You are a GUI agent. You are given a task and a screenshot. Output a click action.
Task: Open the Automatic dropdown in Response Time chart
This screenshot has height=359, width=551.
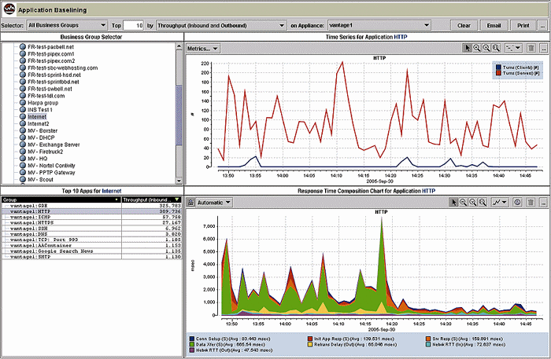tap(213, 202)
